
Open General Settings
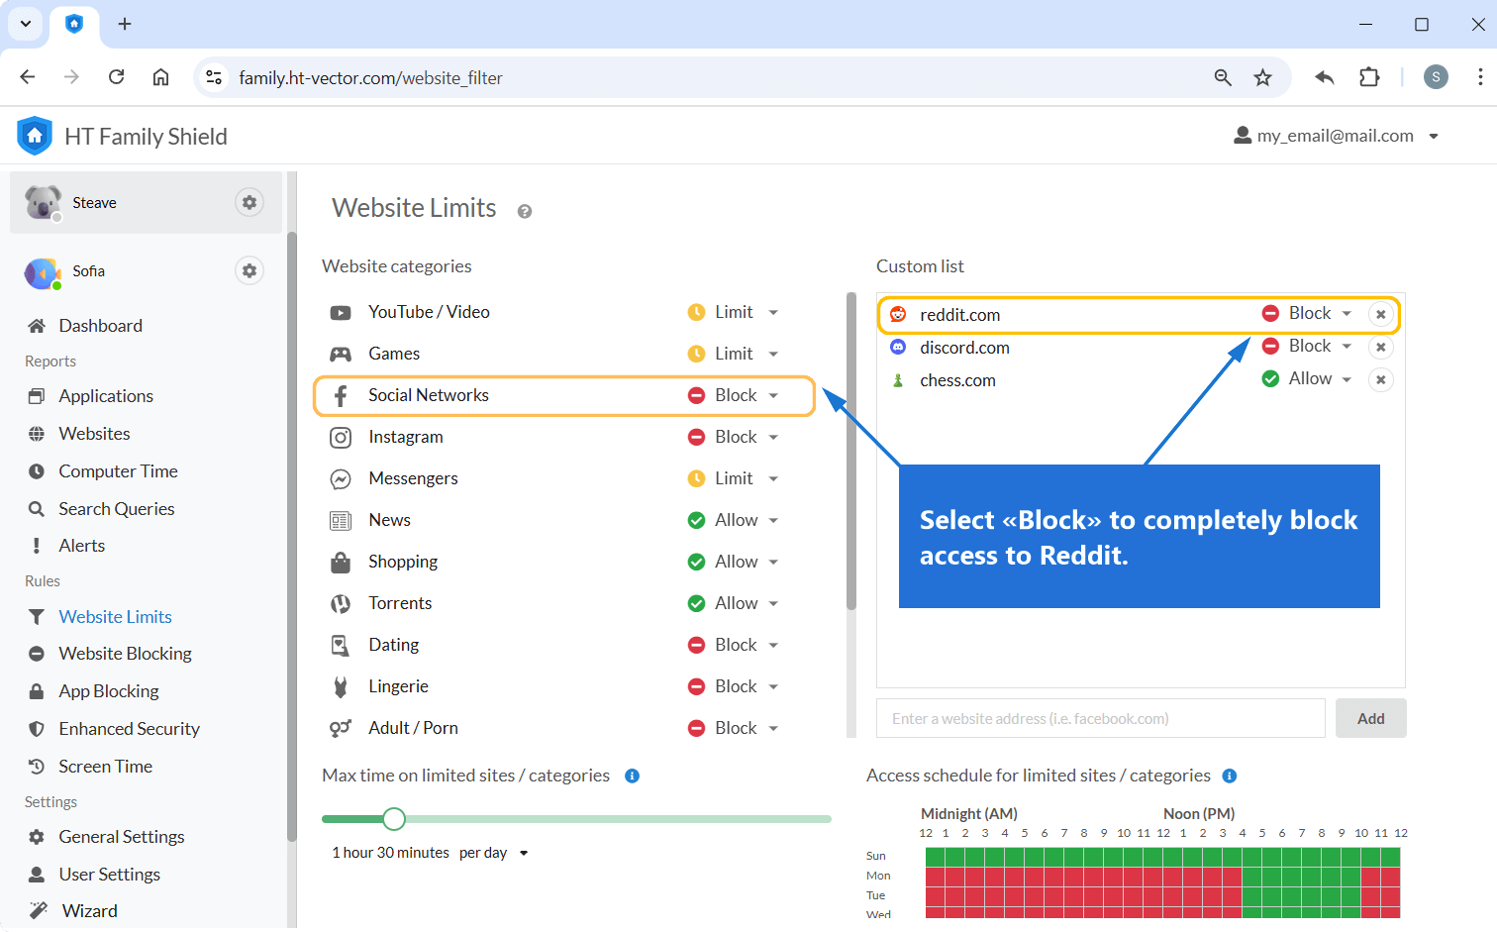coord(121,837)
